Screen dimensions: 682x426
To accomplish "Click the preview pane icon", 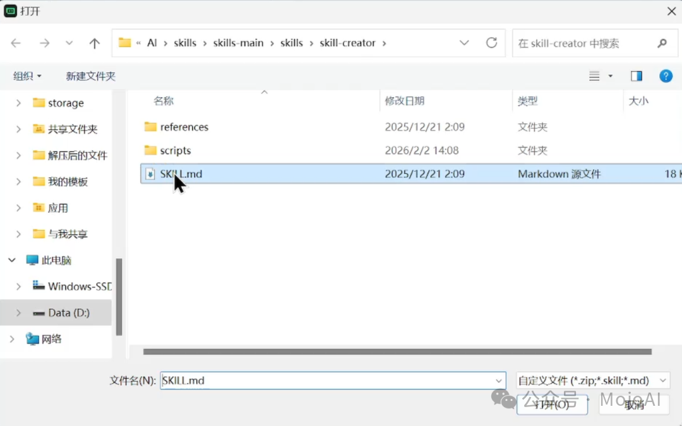I will (636, 75).
